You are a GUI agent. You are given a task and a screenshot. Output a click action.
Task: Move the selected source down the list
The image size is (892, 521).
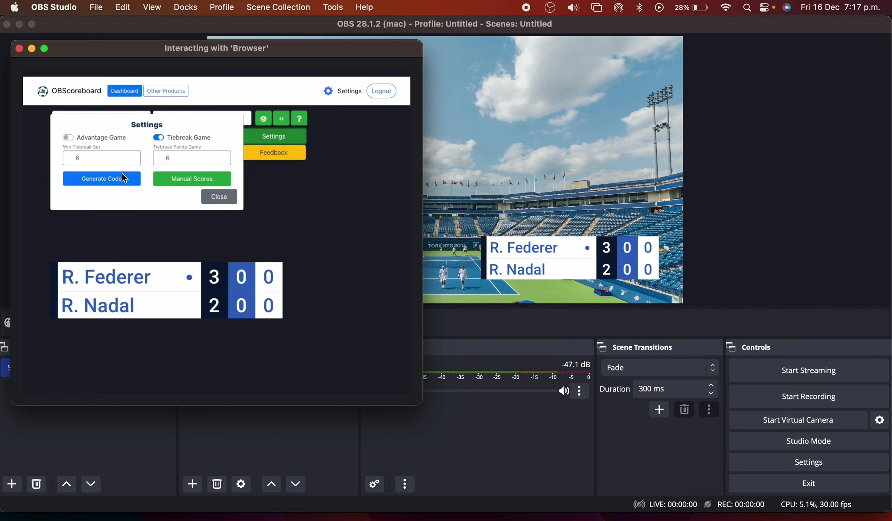295,484
